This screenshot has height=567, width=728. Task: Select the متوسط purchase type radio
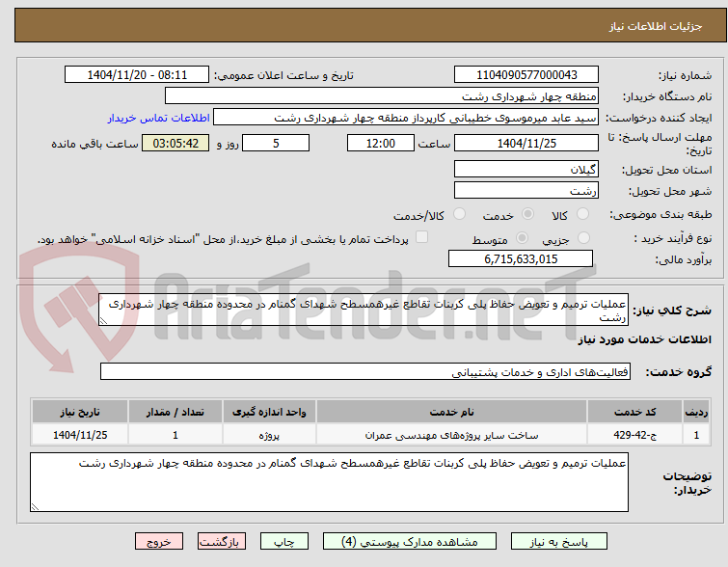522,238
